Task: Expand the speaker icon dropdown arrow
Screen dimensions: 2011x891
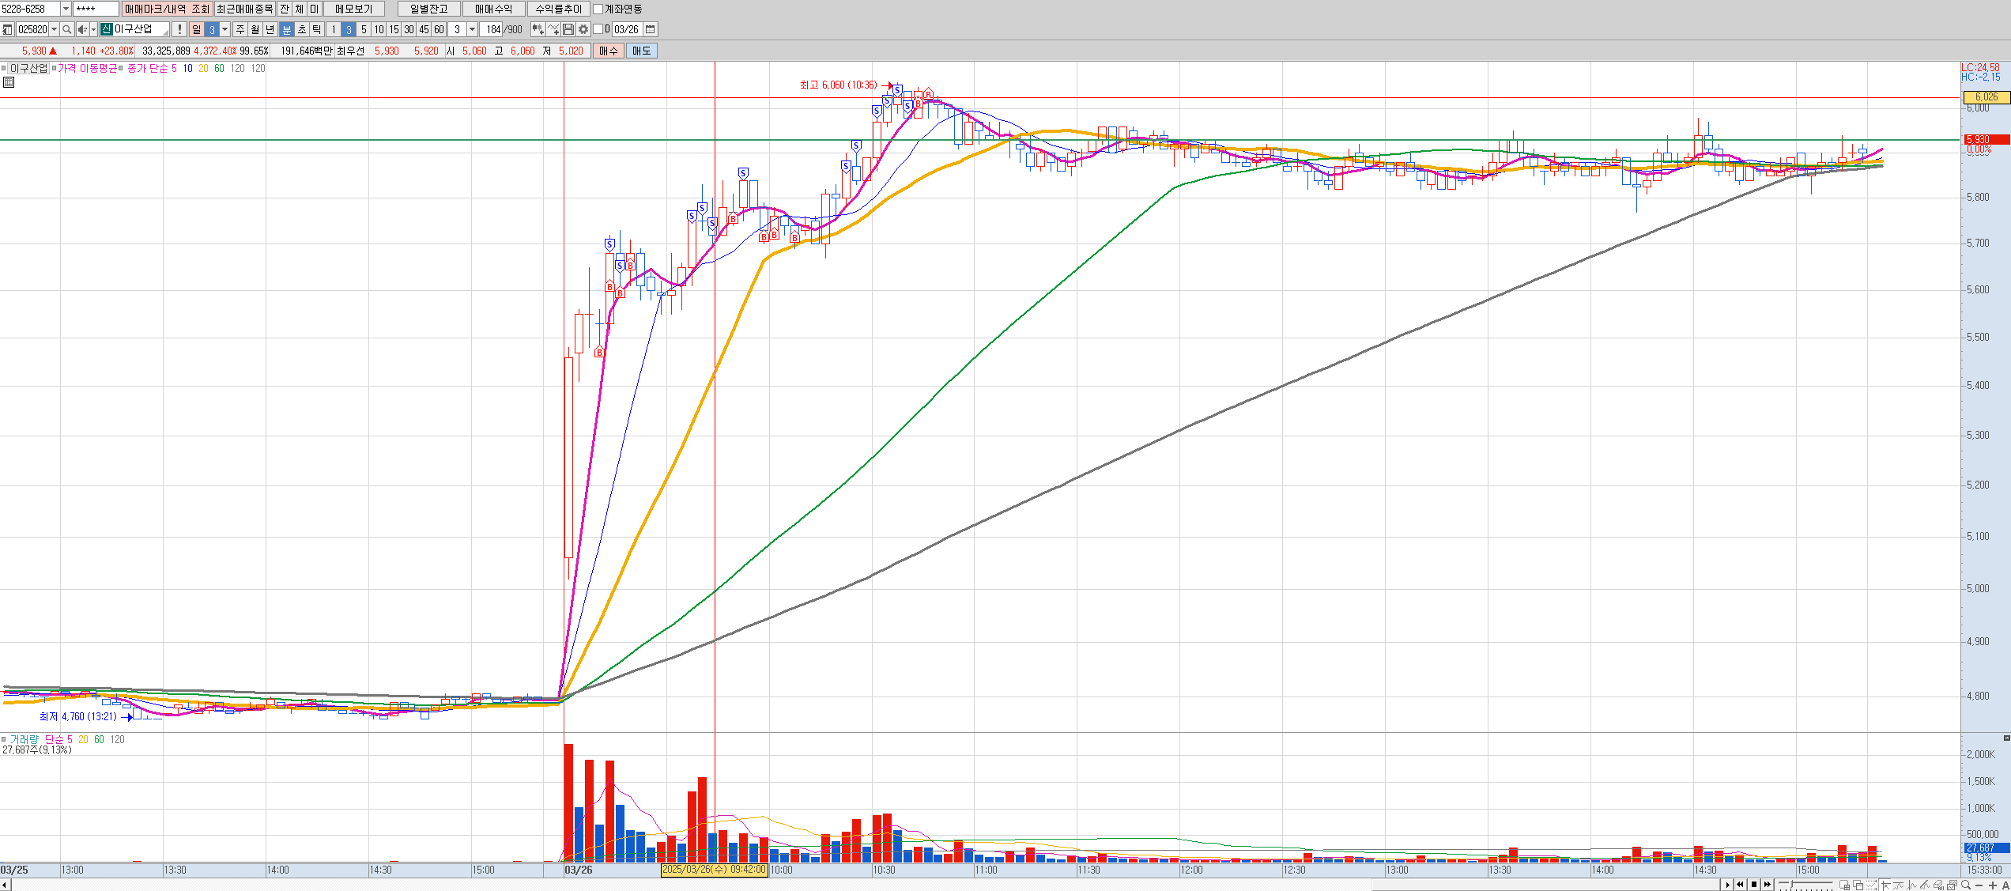Action: (93, 29)
